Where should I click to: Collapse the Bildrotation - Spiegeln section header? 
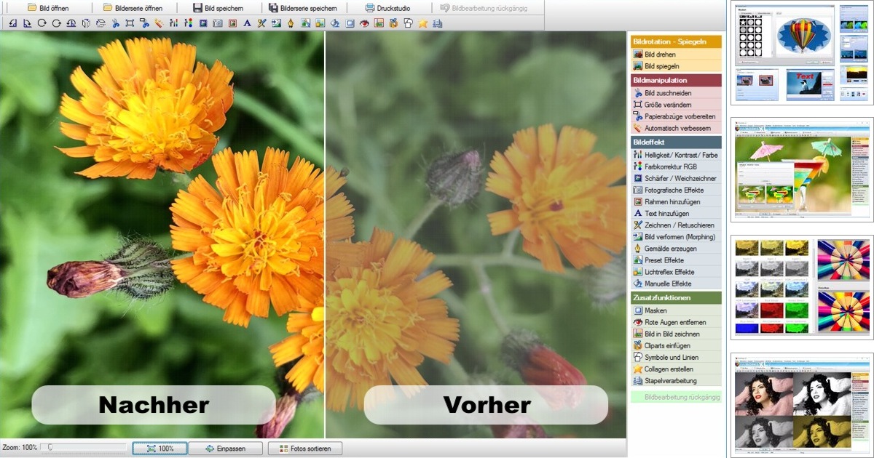(675, 42)
